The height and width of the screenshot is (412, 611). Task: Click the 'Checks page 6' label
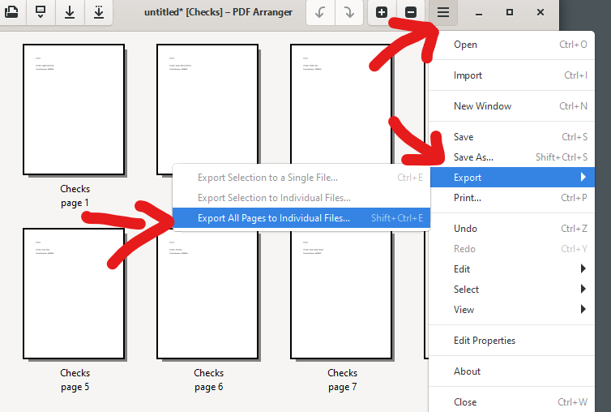tap(208, 380)
